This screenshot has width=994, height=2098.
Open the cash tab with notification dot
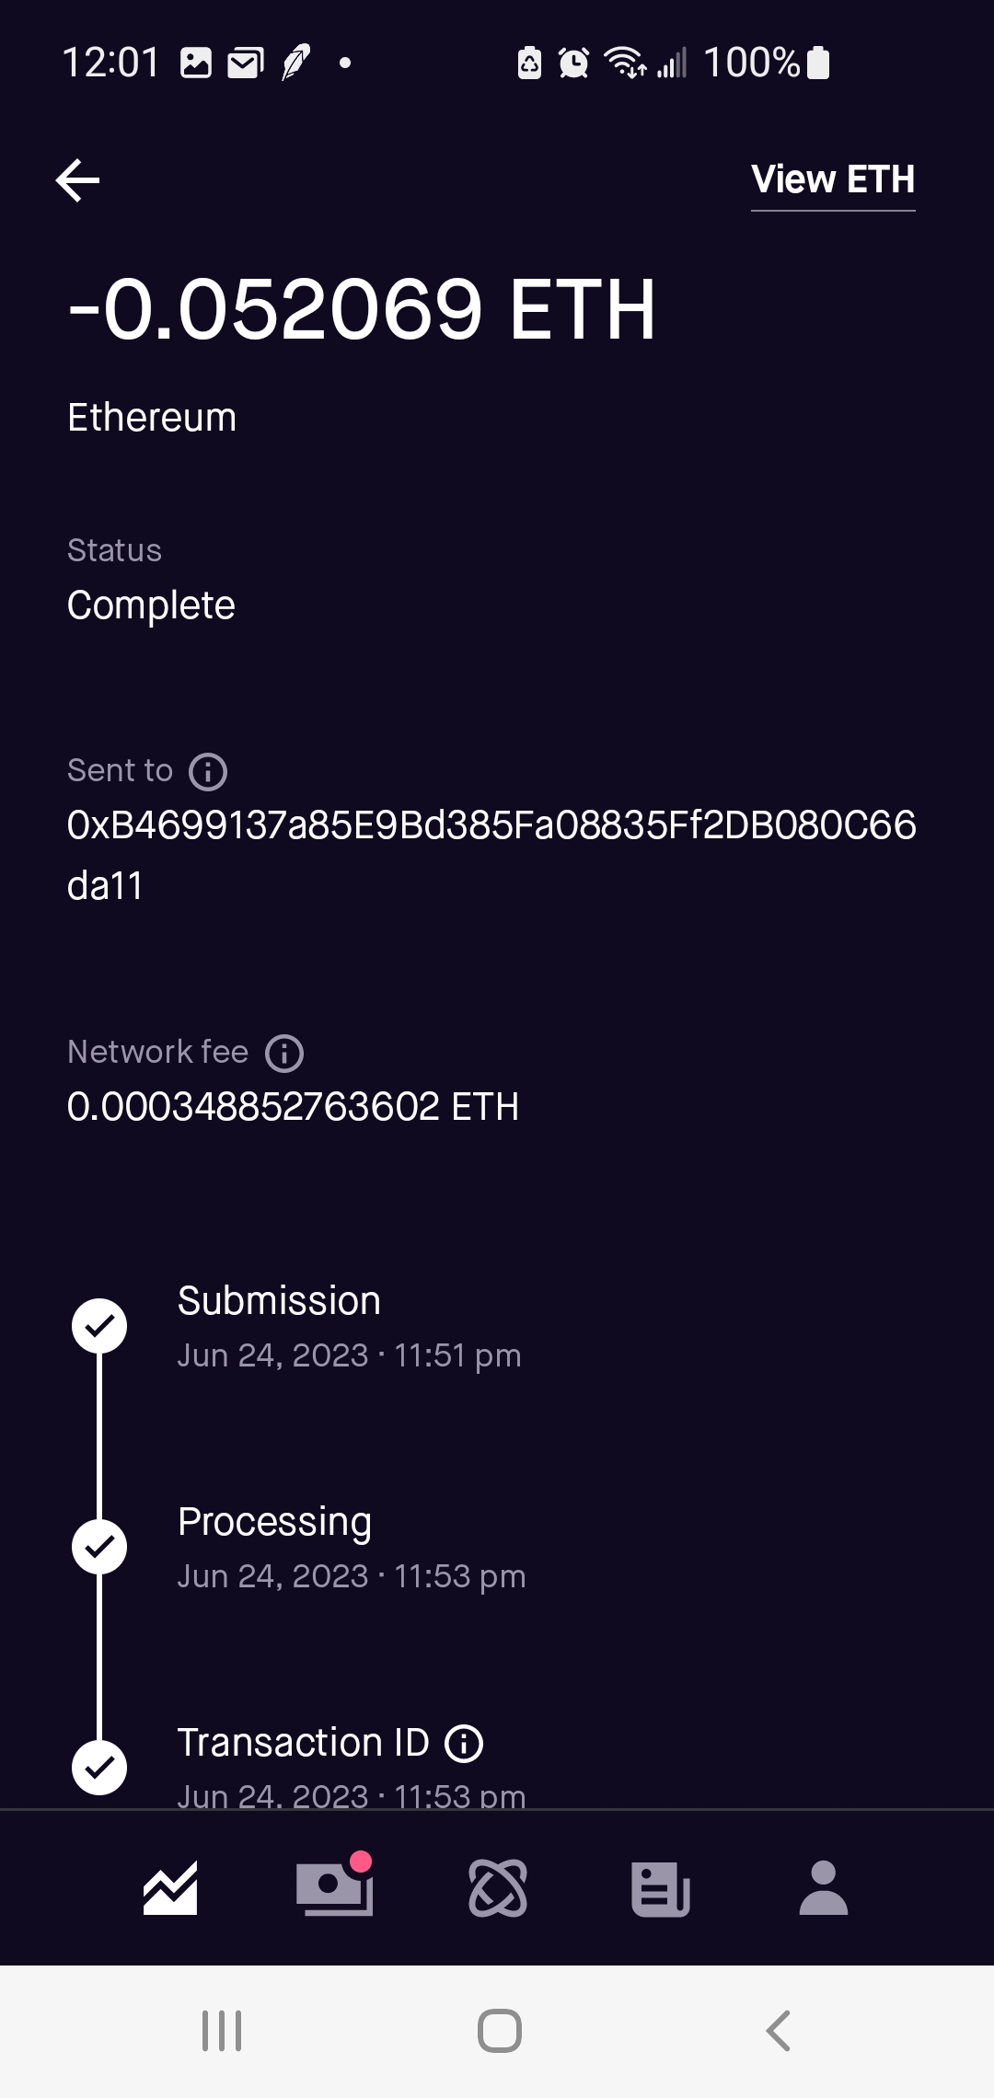click(334, 1888)
